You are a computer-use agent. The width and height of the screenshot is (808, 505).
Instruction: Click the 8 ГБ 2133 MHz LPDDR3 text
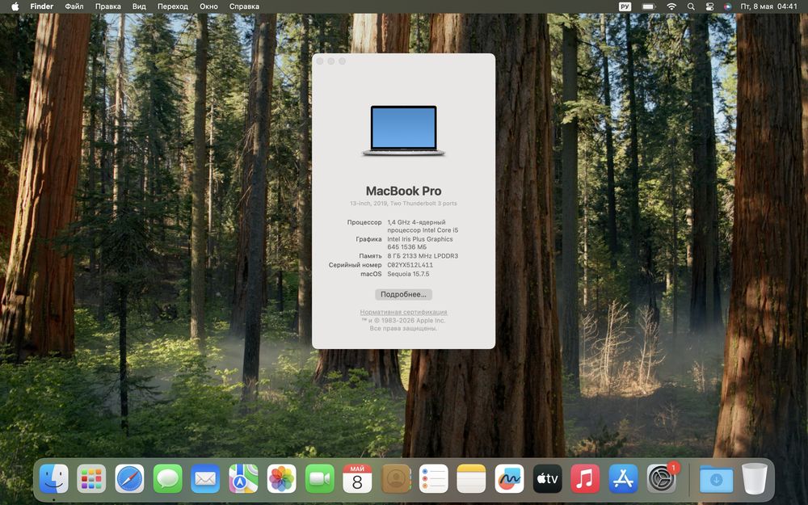(423, 256)
